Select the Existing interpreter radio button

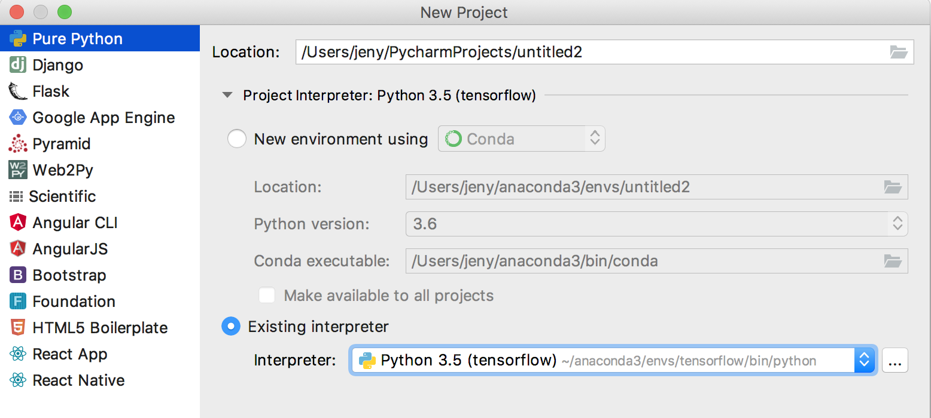point(231,327)
